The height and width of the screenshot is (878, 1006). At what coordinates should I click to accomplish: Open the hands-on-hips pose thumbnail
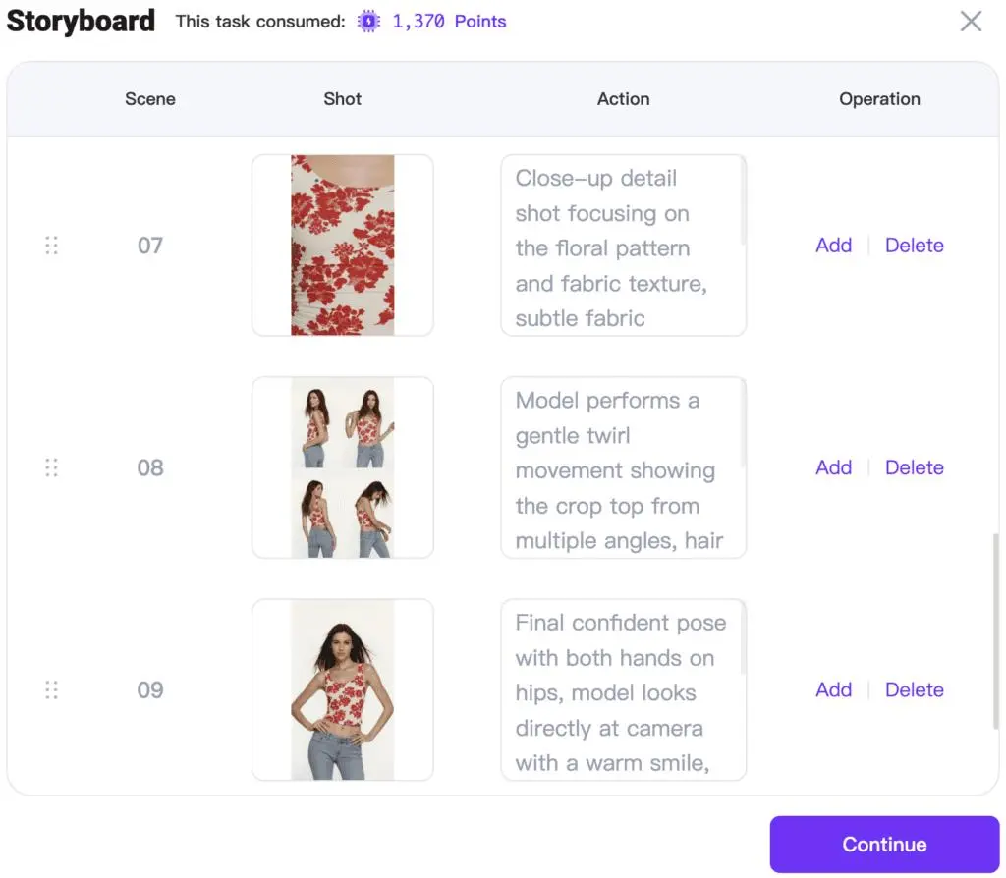[x=343, y=690]
